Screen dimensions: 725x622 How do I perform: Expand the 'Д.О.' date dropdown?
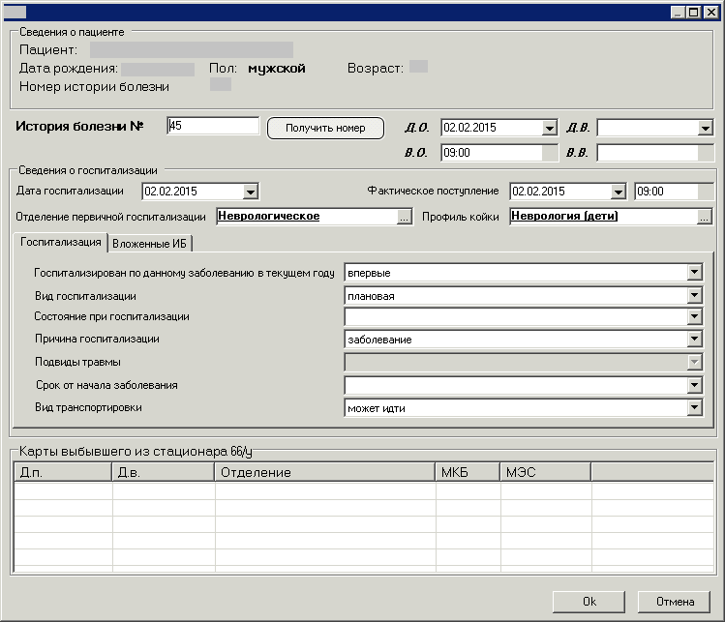coord(549,128)
